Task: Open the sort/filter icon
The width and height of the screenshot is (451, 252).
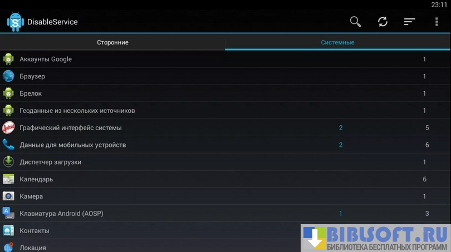Action: (409, 22)
